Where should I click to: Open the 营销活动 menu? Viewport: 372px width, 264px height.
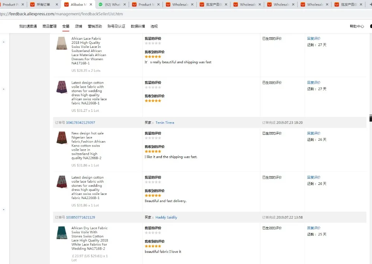pos(95,26)
